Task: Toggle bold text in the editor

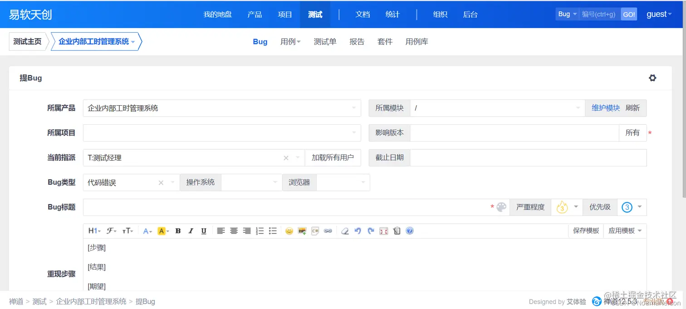Action: (x=178, y=231)
